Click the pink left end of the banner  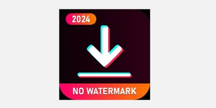tap(66, 91)
